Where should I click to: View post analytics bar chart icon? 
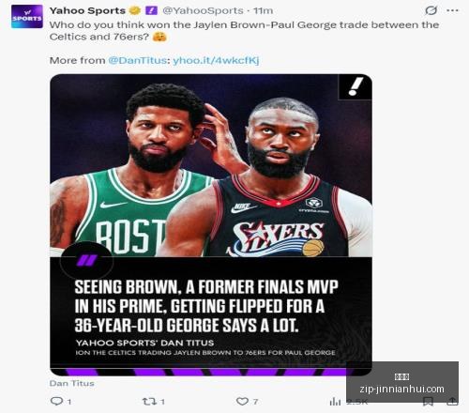point(335,402)
